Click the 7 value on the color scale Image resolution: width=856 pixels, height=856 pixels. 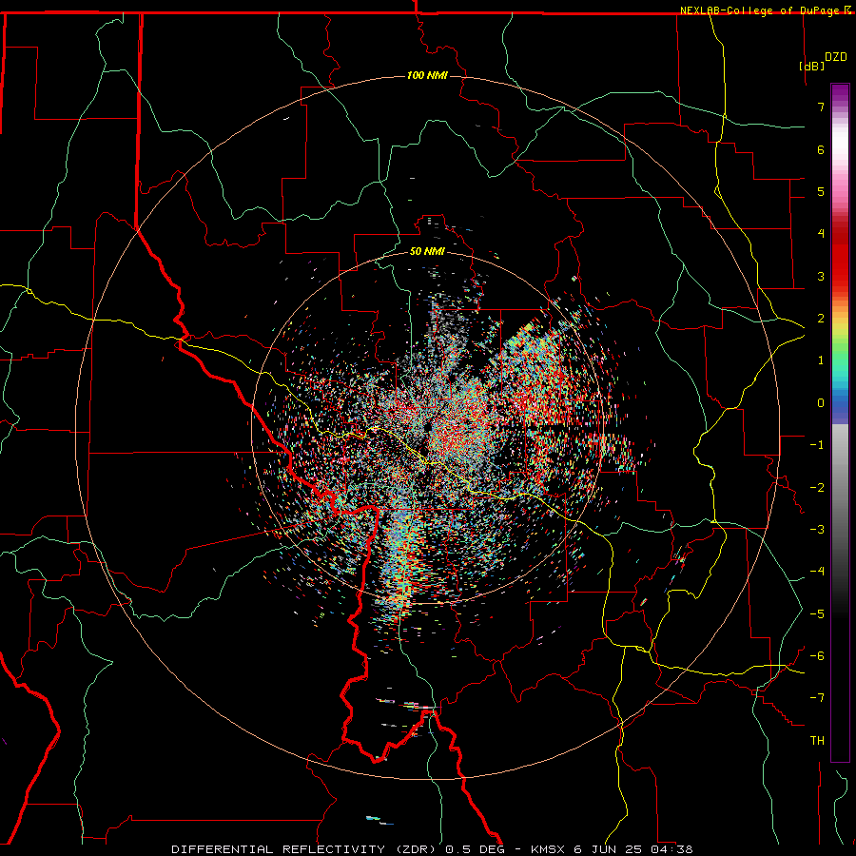pyautogui.click(x=821, y=107)
